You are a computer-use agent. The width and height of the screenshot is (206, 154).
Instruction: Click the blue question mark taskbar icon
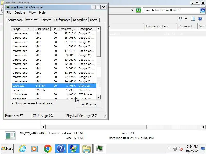tap(61, 149)
